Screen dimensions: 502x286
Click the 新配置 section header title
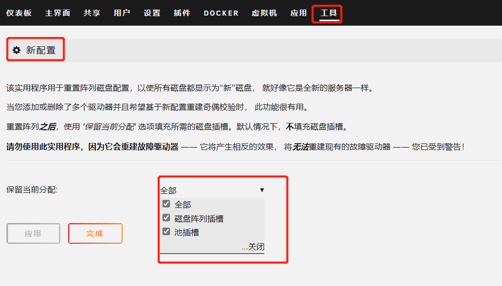41,50
